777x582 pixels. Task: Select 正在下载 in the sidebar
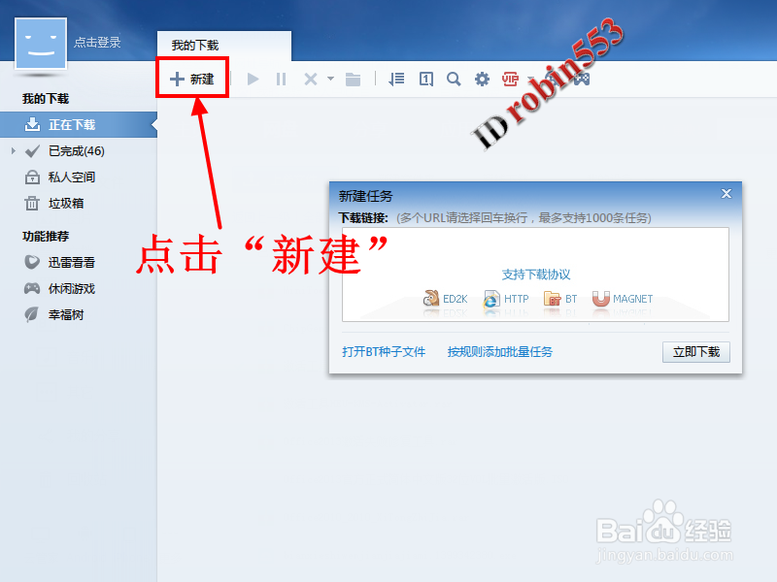click(x=79, y=125)
